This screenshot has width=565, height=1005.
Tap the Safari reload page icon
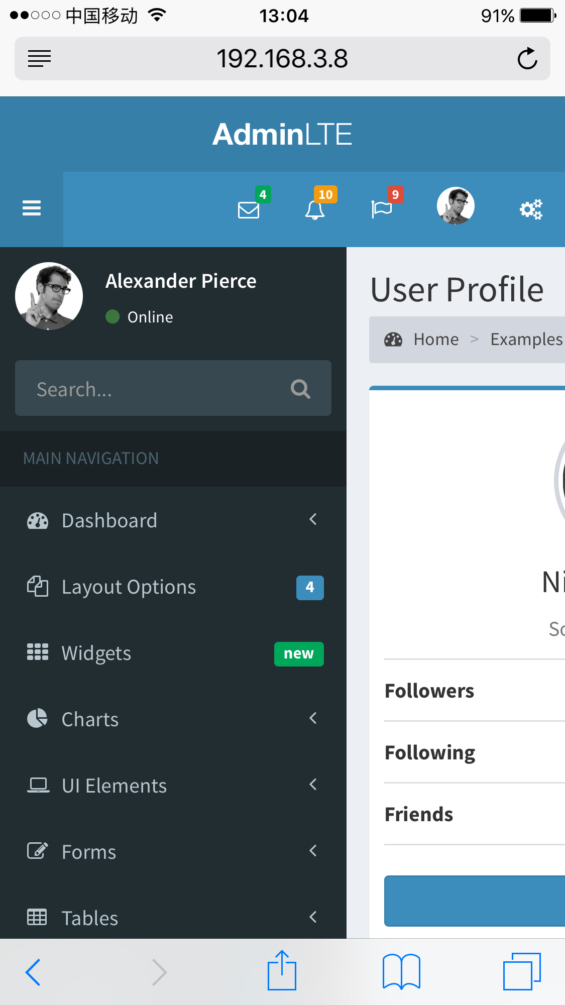(527, 59)
